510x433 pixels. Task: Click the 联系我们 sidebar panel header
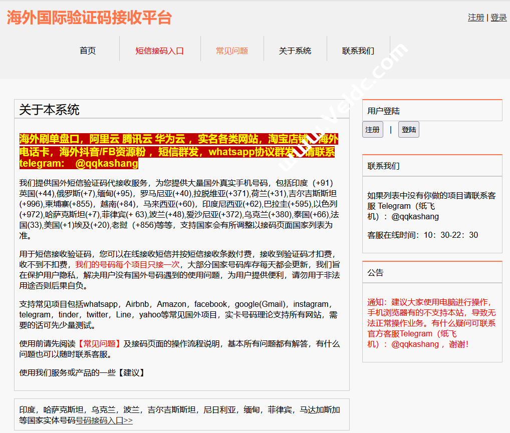[384, 166]
